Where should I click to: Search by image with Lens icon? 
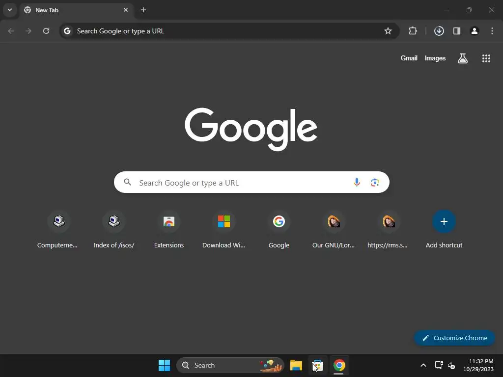click(375, 183)
